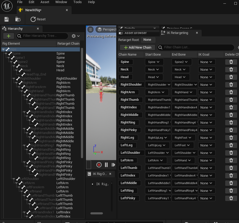Delete the RightIndex chain

point(231,107)
